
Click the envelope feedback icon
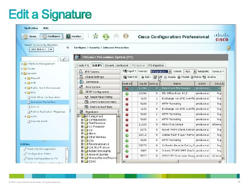(x=117, y=36)
